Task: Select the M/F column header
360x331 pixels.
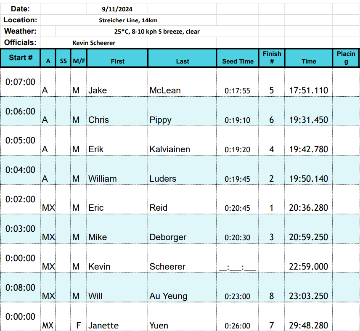Action: 79,58
